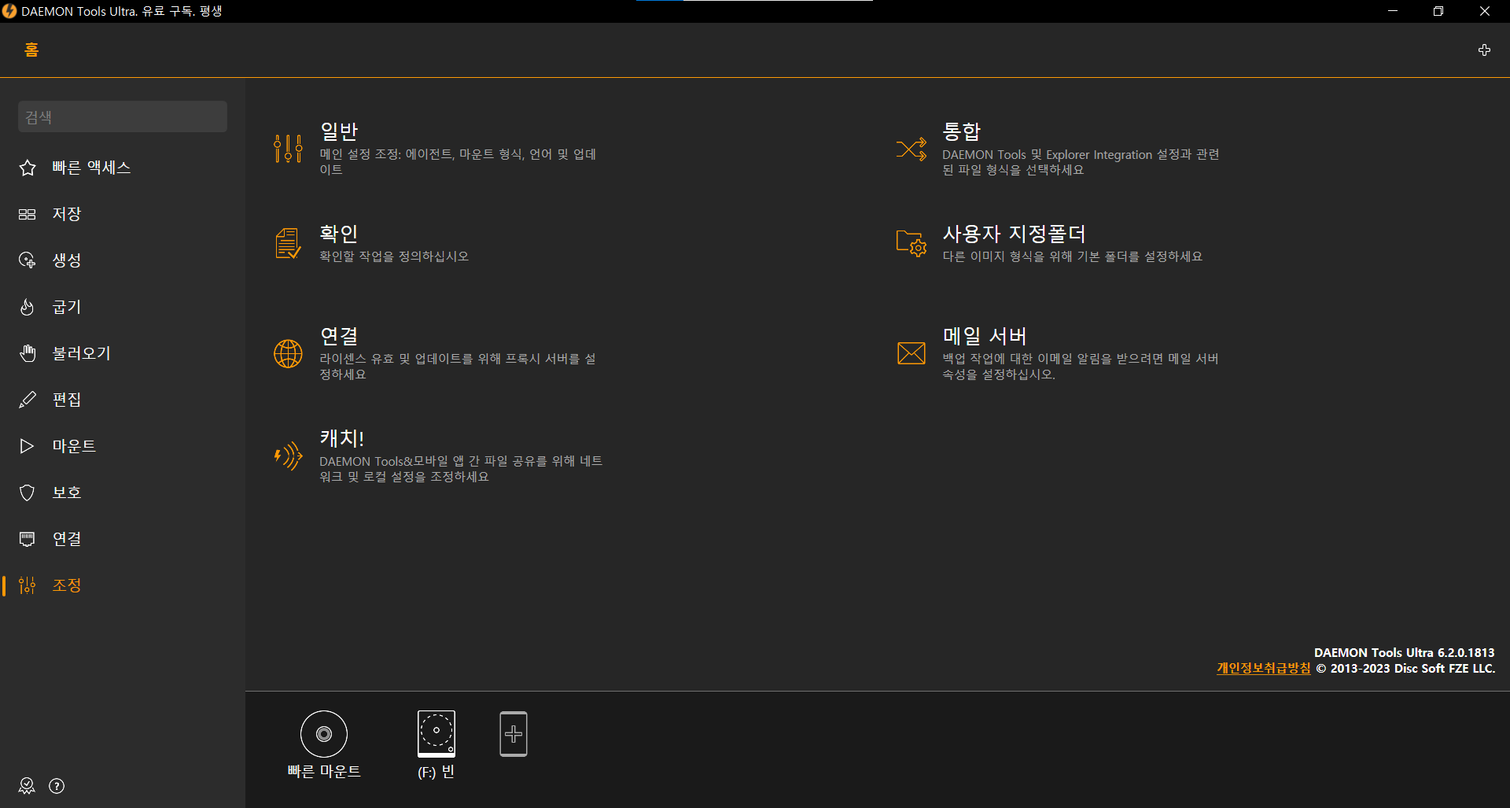The image size is (1510, 808).
Task: Click the main panel 연결 heading
Action: point(339,336)
